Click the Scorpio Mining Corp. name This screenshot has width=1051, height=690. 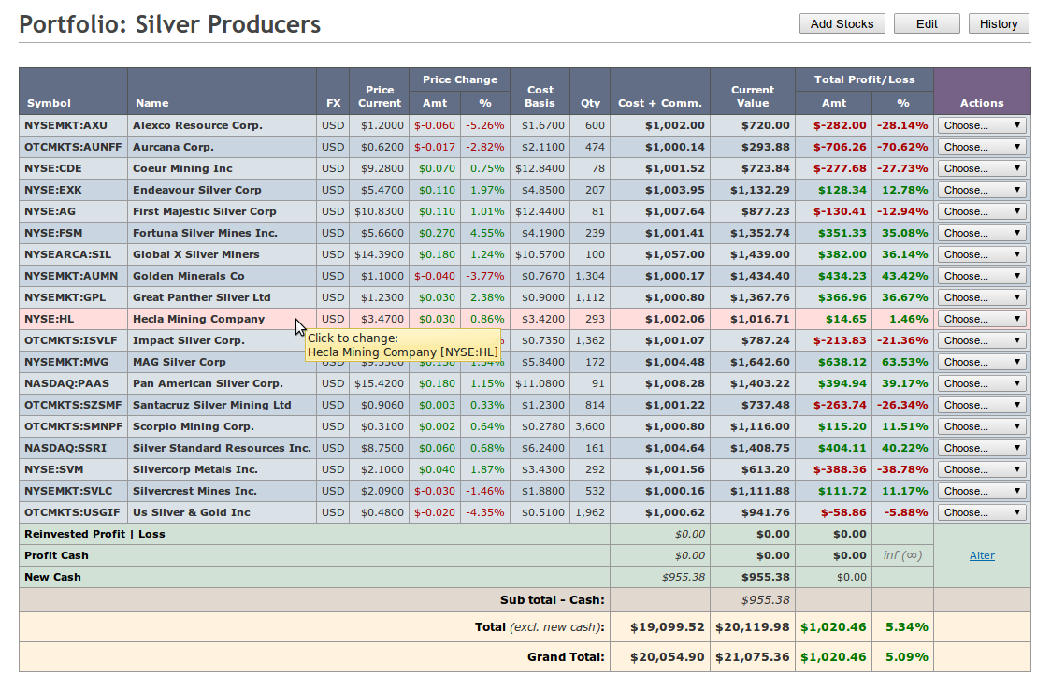pos(193,426)
